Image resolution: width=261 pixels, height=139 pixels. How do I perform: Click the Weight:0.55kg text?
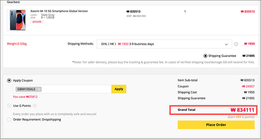click(x=17, y=44)
